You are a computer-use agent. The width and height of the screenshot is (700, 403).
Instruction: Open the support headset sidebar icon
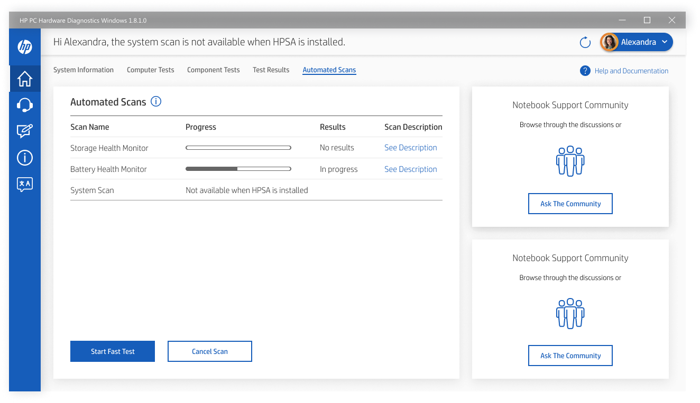coord(25,105)
